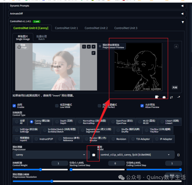Click the input portrait image
Viewport: 192px width, 185px height.
coord(56,67)
